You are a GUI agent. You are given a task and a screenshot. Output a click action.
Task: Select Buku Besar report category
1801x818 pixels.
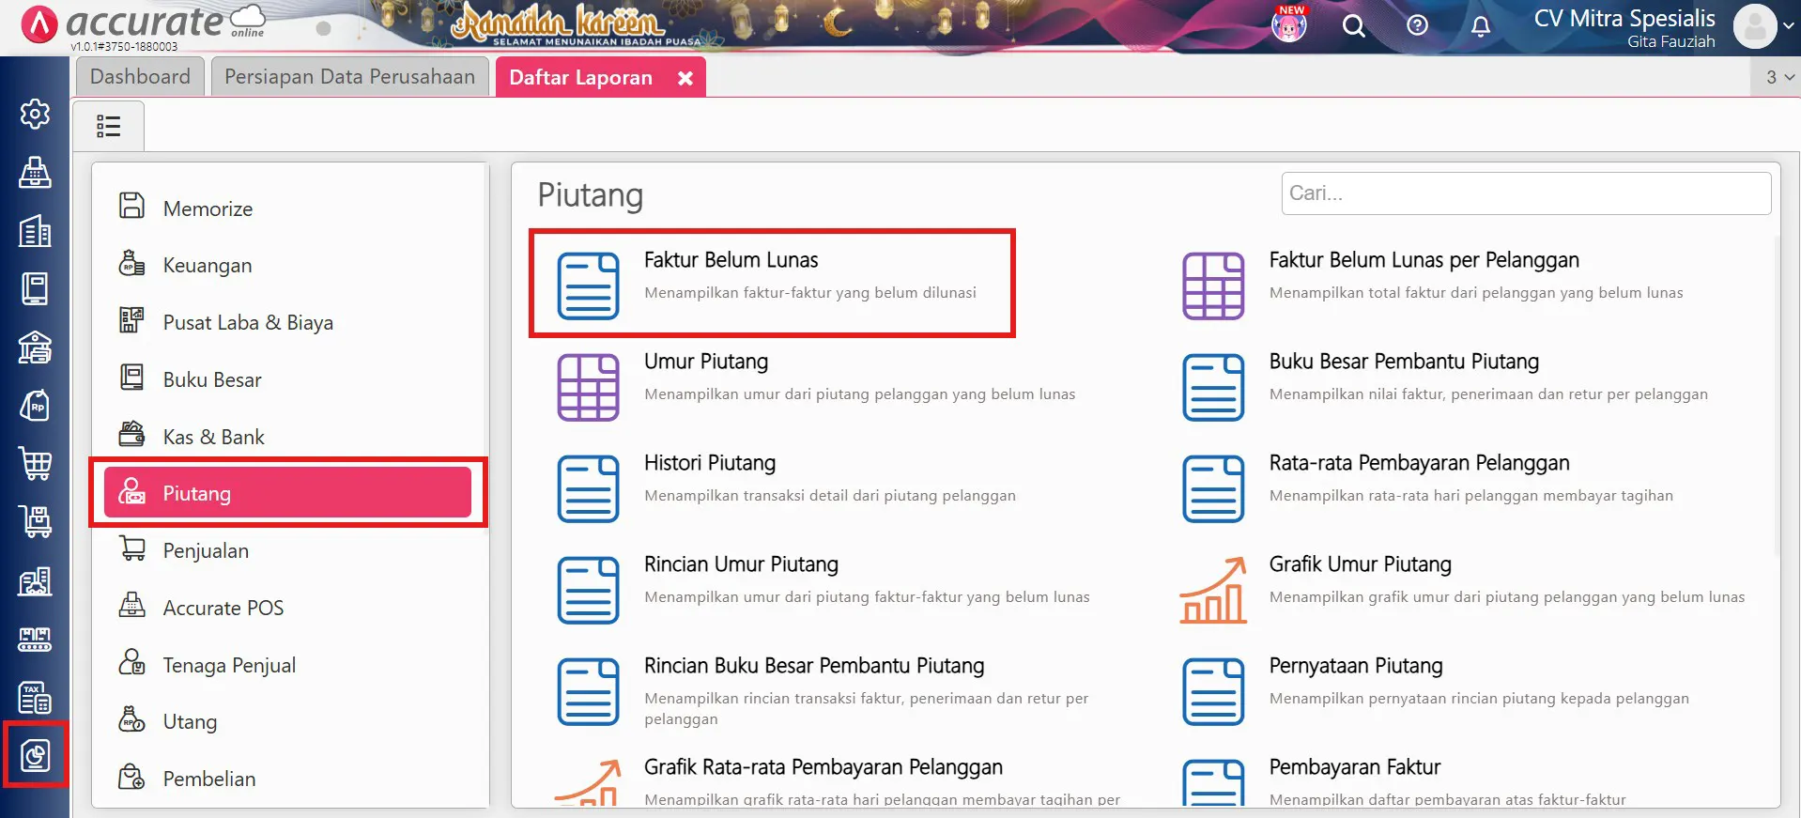pos(289,379)
